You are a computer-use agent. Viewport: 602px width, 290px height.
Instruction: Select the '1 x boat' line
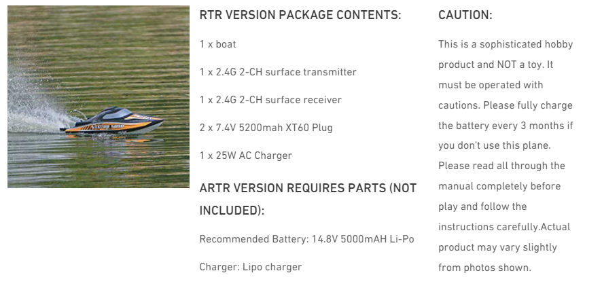click(x=217, y=44)
